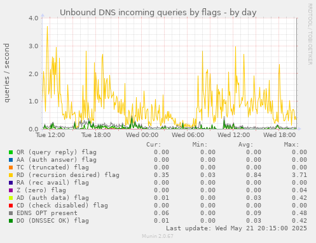Click the 'DO (DNSSEC OK) flag' legend label
The width and height of the screenshot is (316, 243).
53,221
